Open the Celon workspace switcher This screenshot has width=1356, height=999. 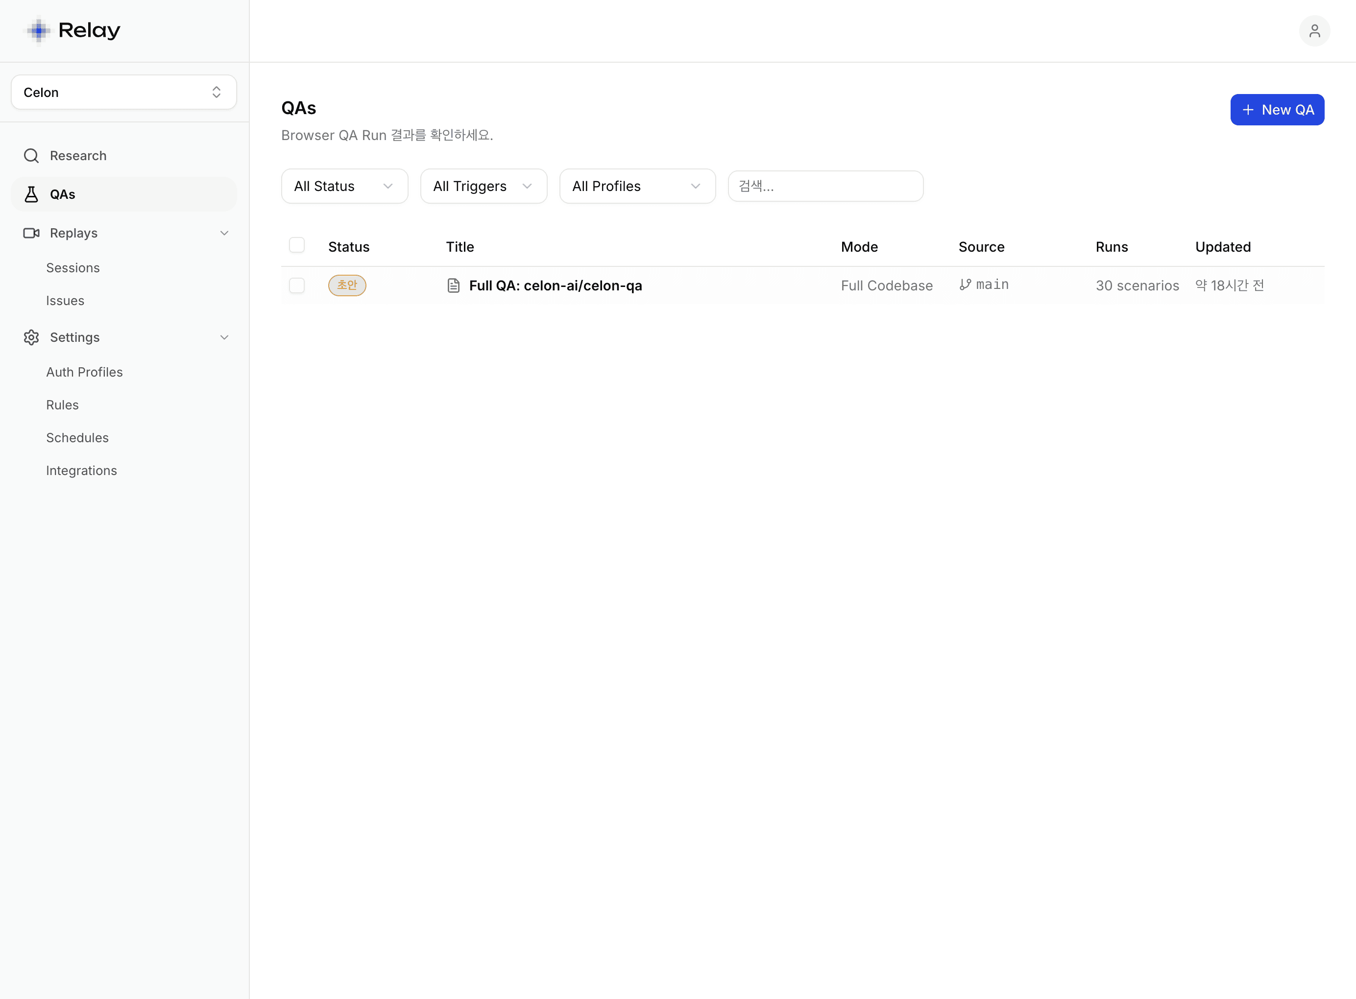tap(123, 93)
